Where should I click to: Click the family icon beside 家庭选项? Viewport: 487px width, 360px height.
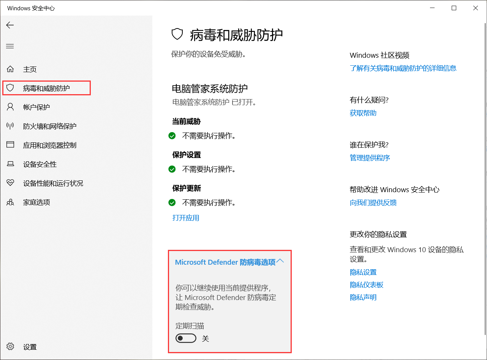(10, 202)
